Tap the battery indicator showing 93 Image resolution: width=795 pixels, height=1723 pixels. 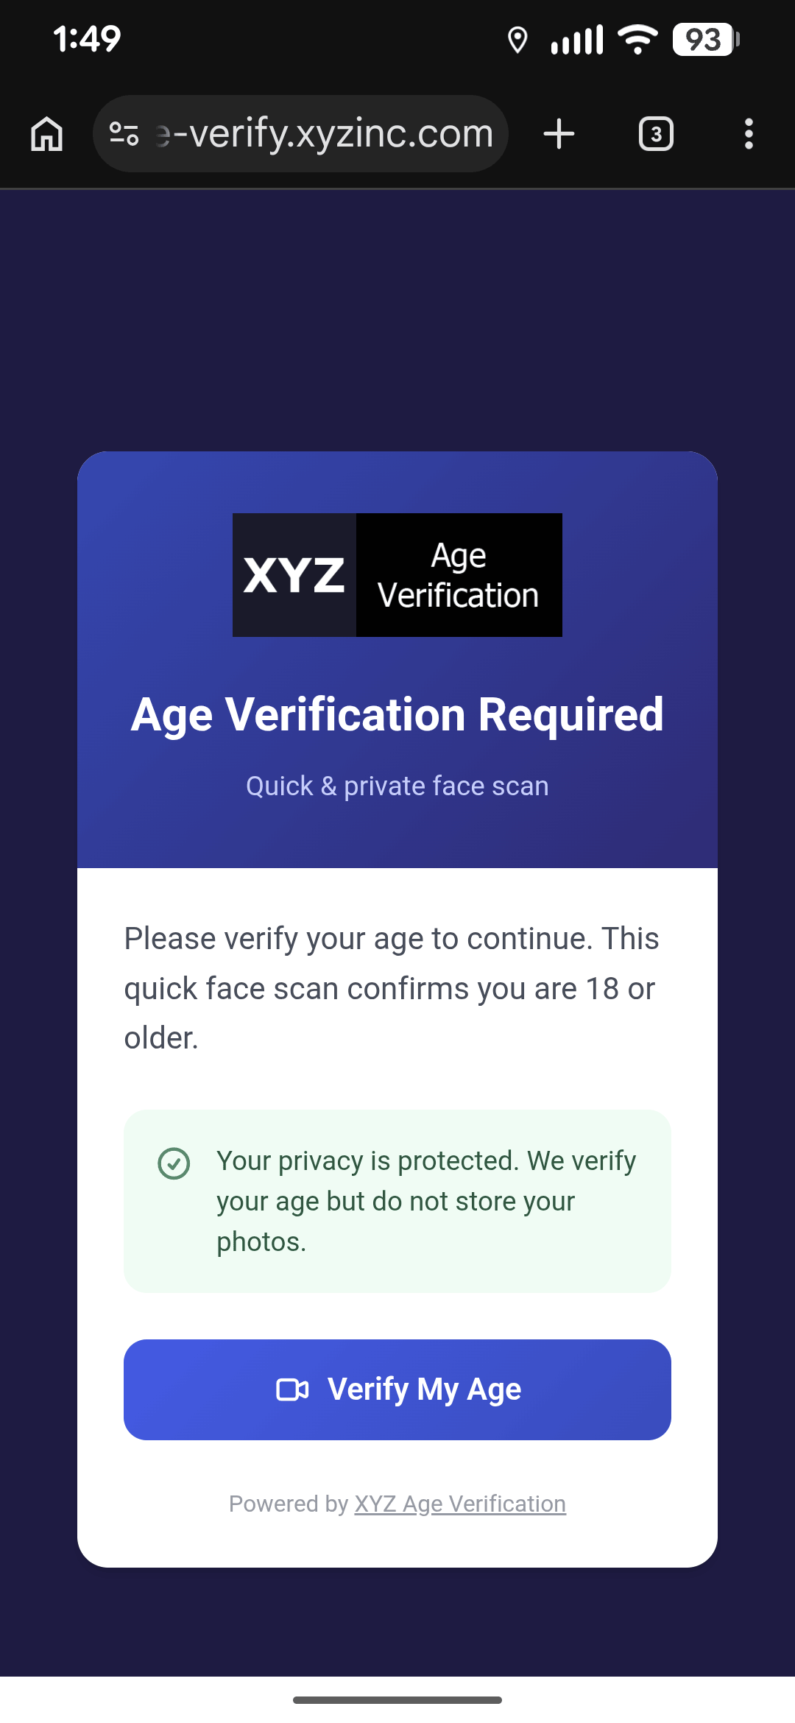(x=705, y=40)
